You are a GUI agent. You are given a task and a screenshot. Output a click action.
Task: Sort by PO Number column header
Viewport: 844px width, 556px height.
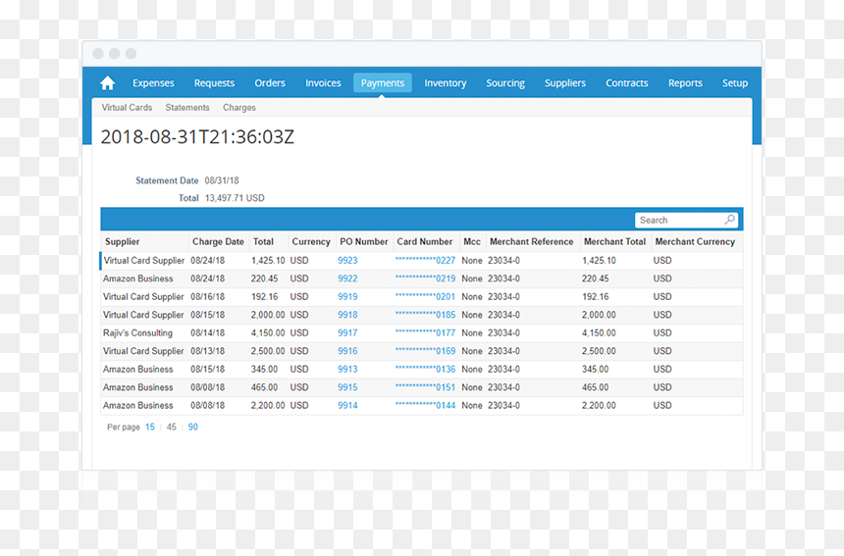point(364,242)
